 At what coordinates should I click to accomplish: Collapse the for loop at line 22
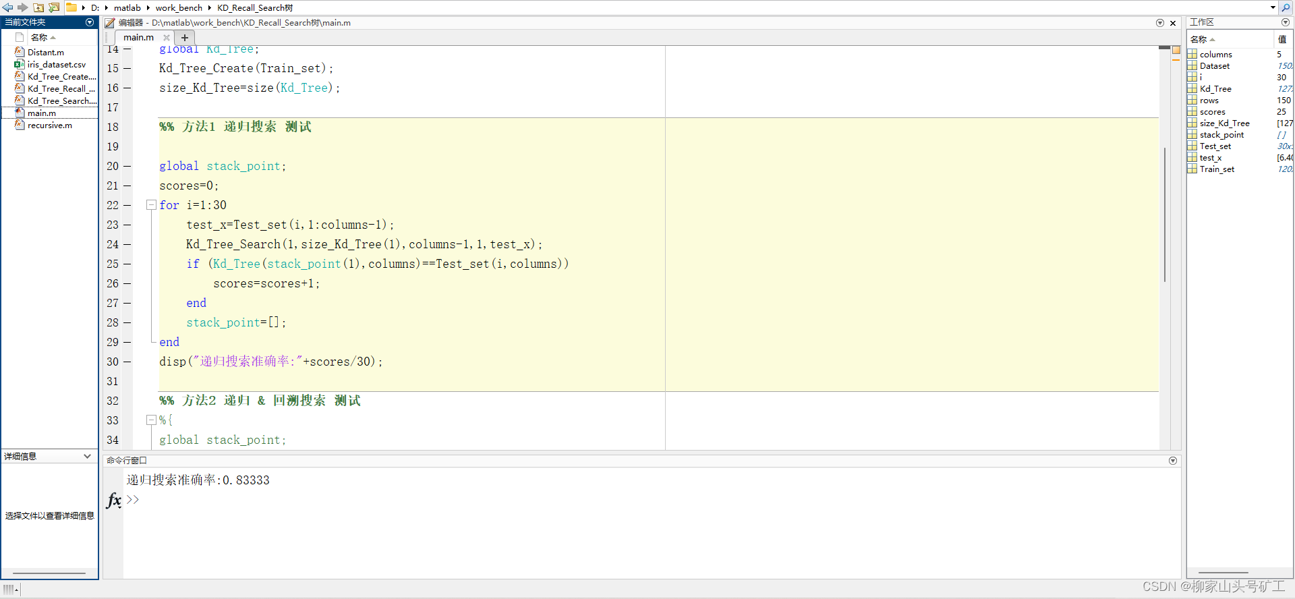pos(151,204)
